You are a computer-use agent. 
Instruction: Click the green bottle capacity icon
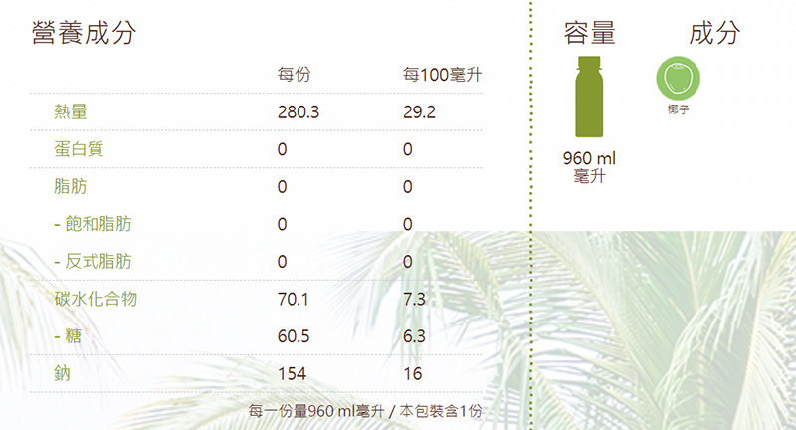[589, 97]
